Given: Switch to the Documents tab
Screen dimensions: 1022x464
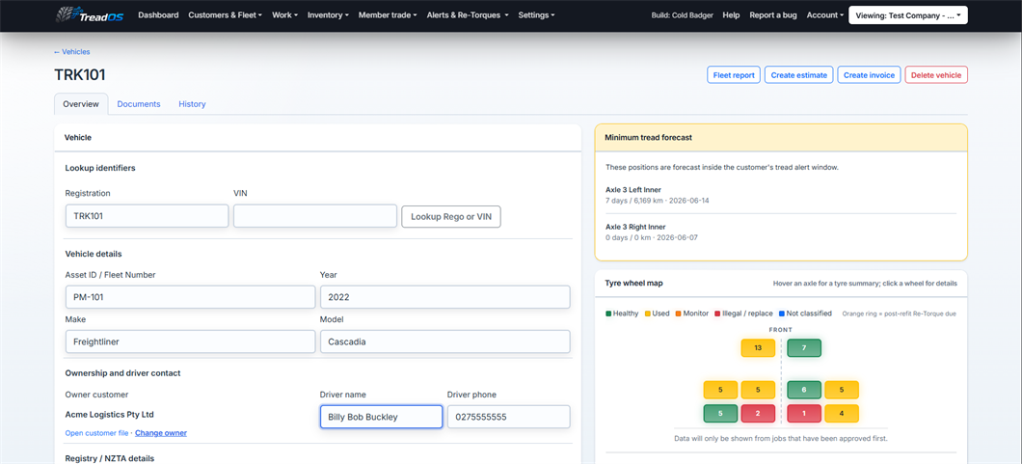Looking at the screenshot, I should click(139, 103).
